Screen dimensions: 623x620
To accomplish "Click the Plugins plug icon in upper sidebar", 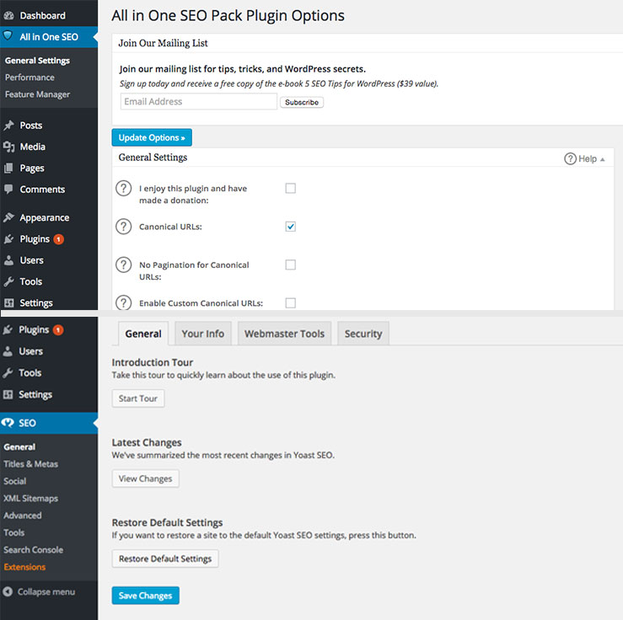I will tap(8, 239).
